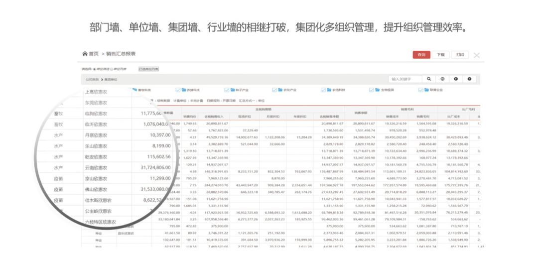The image size is (538, 260).
Task: Toggle the 养殖科技 checkbox
Action: (x=178, y=90)
